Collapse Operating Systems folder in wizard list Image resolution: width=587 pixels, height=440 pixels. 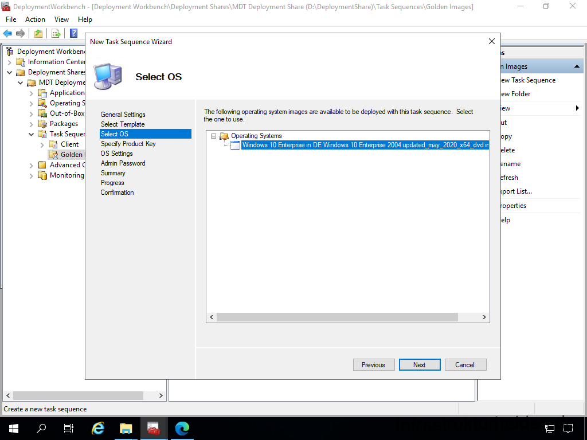point(213,136)
